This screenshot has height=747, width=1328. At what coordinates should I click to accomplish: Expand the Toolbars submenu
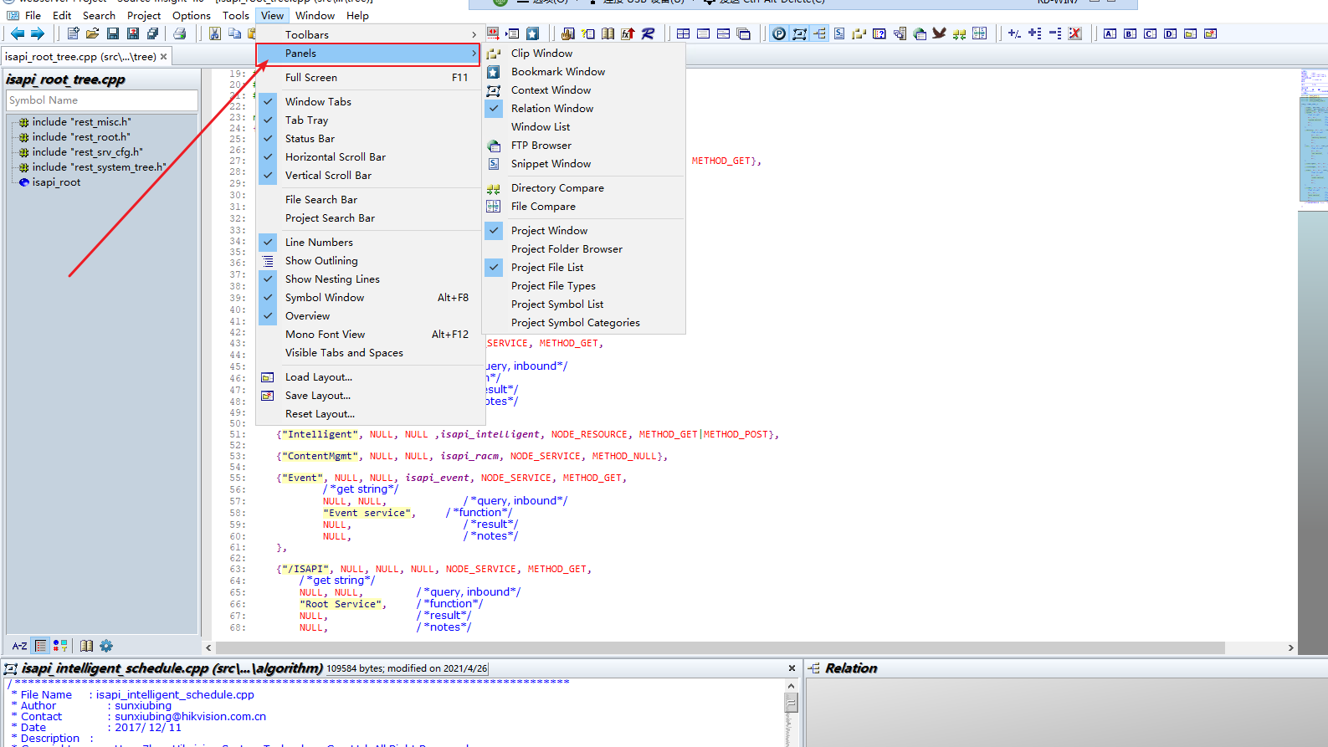point(368,34)
